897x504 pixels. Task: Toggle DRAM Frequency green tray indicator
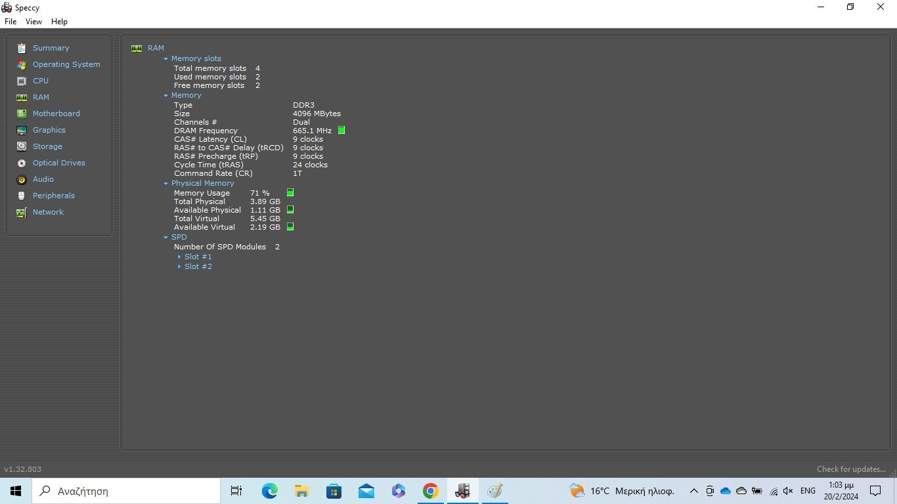click(341, 131)
